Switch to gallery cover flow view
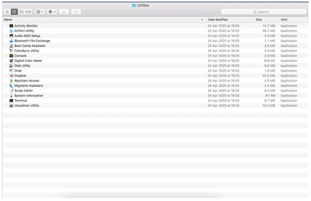Image resolution: width=311 pixels, height=201 pixels. click(x=28, y=12)
